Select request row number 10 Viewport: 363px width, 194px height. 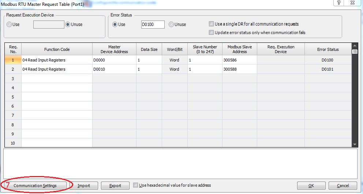pyautogui.click(x=13, y=143)
